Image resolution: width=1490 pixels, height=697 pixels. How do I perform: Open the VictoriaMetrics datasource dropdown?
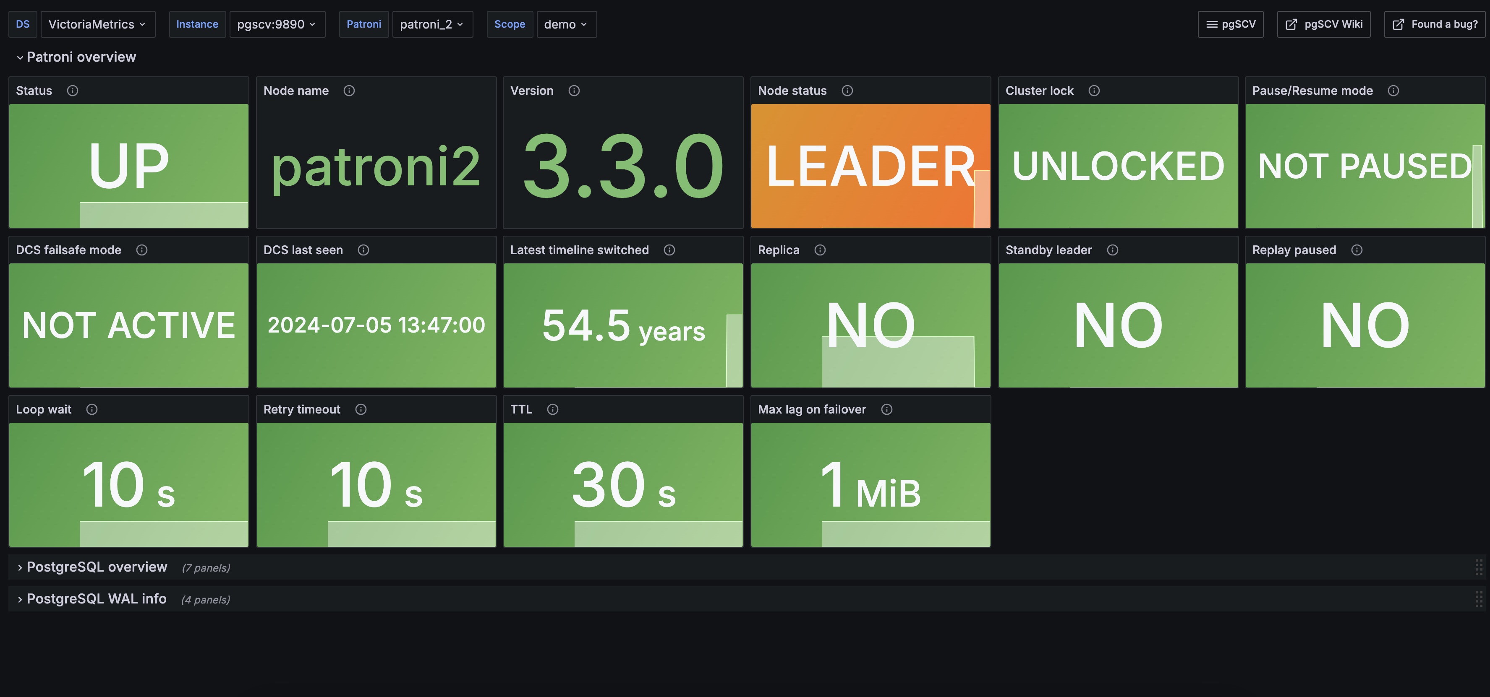click(x=97, y=24)
